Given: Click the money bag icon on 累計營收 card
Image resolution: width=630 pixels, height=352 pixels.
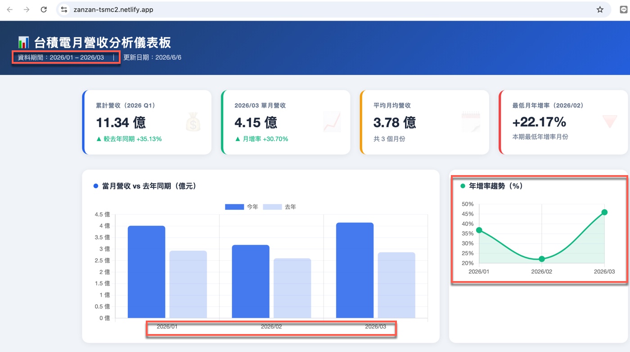Looking at the screenshot, I should tap(193, 122).
